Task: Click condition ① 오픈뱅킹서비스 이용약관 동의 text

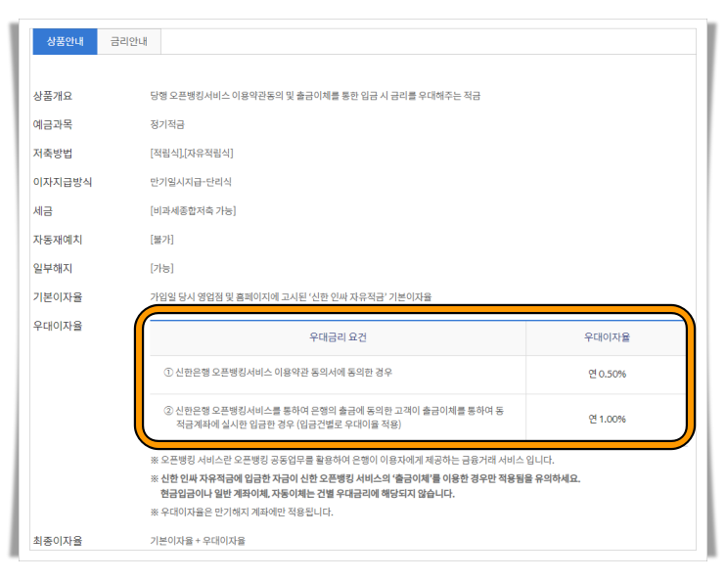Action: tap(278, 373)
